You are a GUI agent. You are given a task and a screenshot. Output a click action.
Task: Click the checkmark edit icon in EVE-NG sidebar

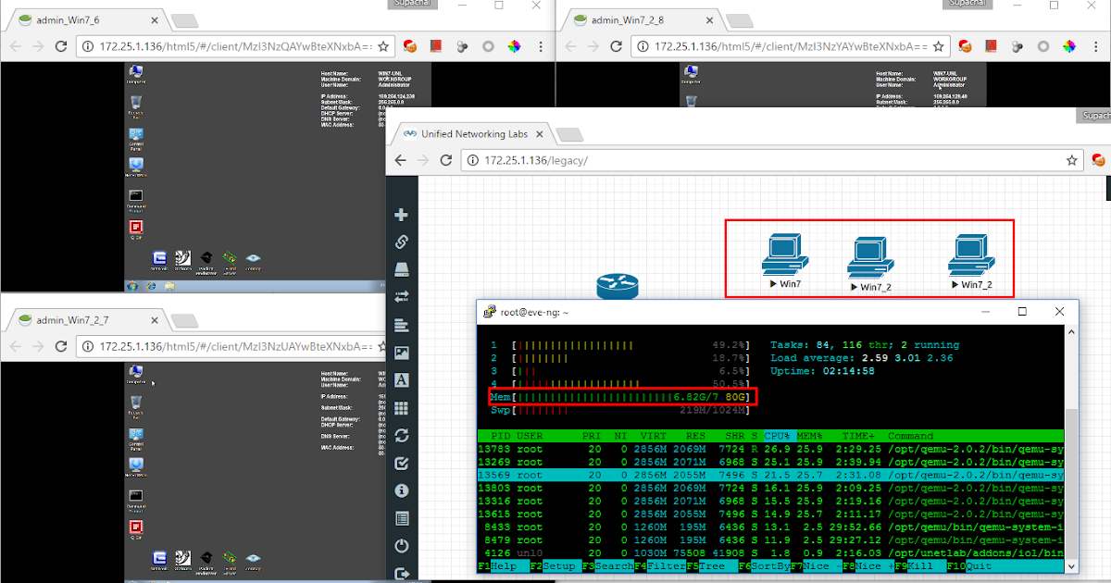click(402, 463)
